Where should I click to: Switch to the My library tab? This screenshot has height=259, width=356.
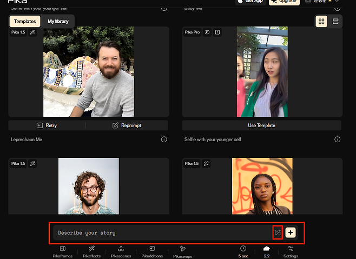[x=58, y=22]
